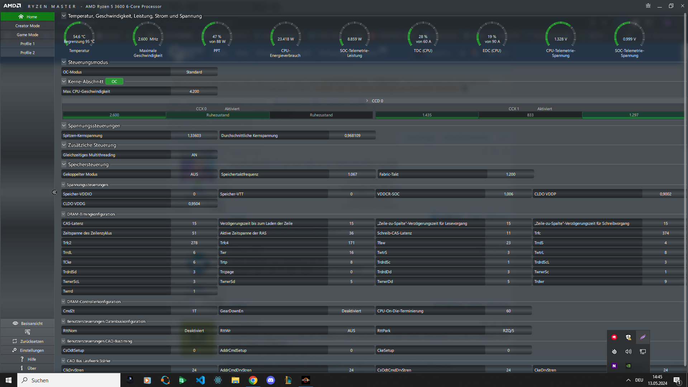Open Profile 1
The image size is (688, 387).
pos(28,44)
